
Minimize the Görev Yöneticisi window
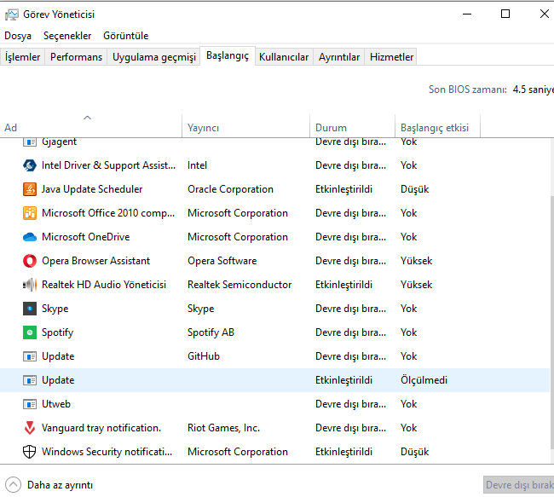(467, 14)
